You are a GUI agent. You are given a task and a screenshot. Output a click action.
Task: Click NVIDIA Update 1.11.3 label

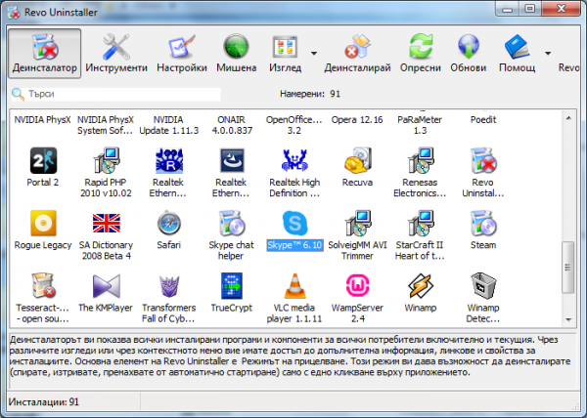169,125
